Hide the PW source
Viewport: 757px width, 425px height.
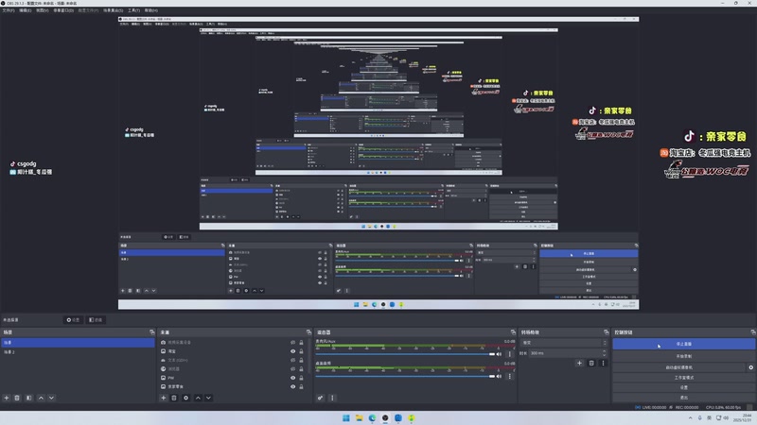[292, 378]
